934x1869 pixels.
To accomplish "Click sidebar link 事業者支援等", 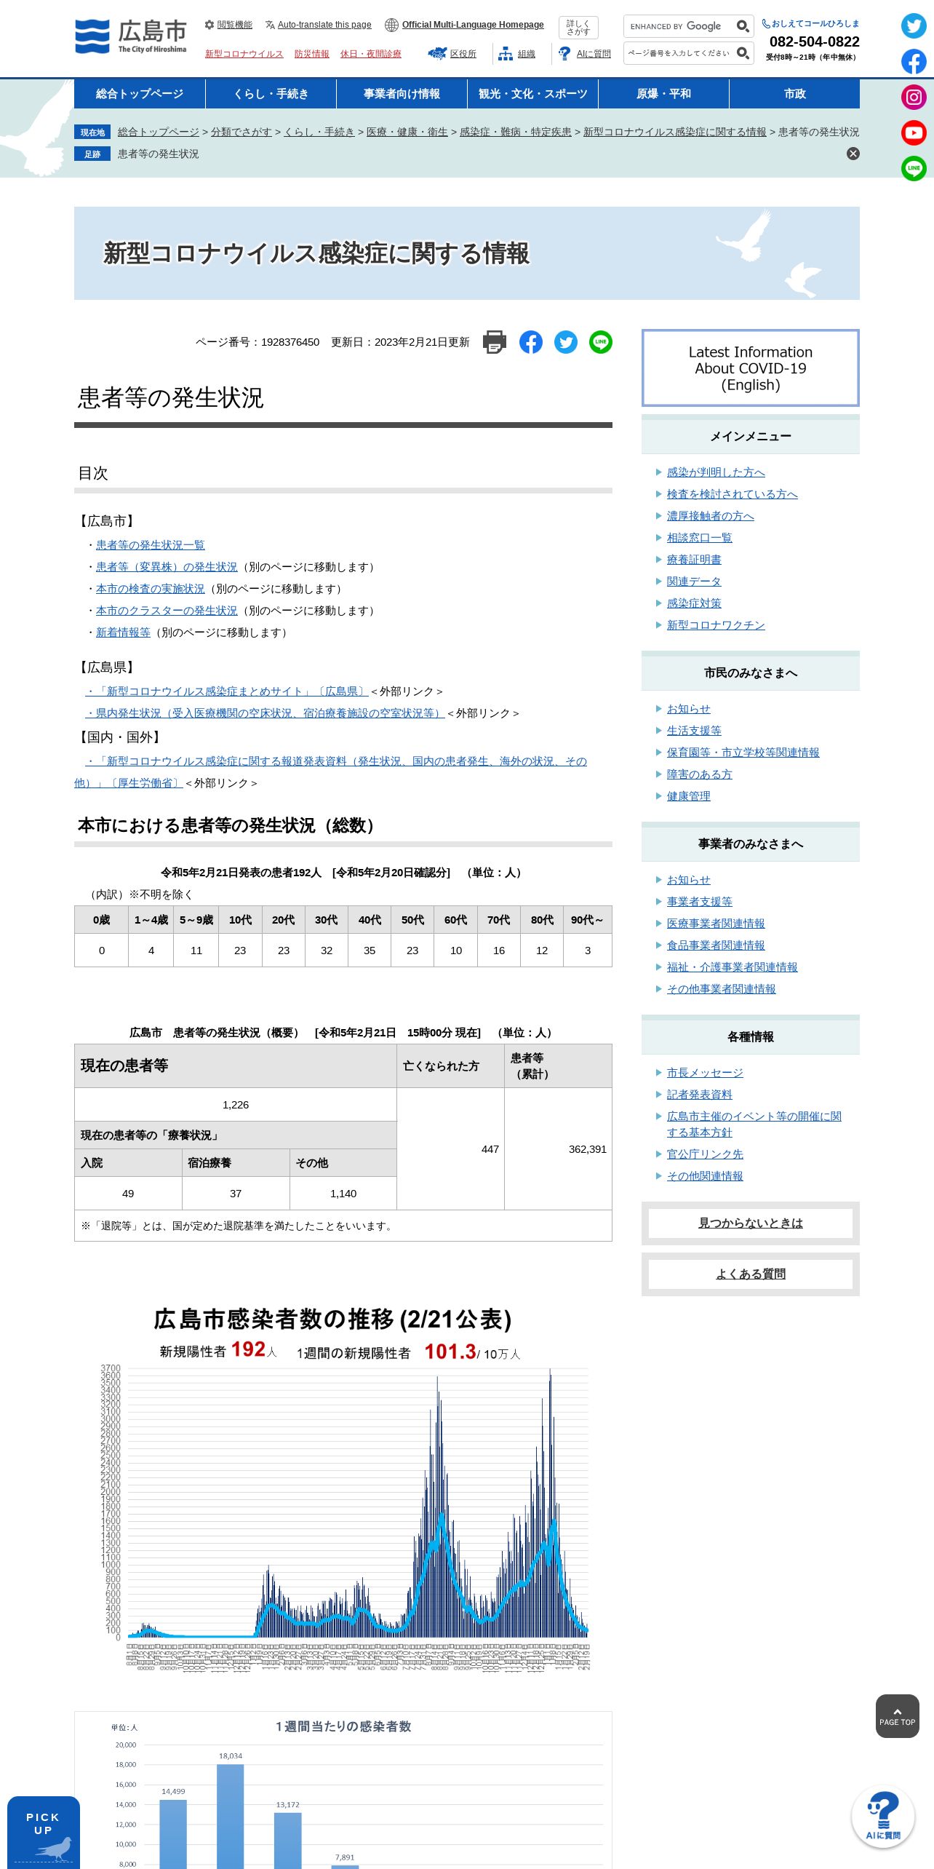I will 699,902.
